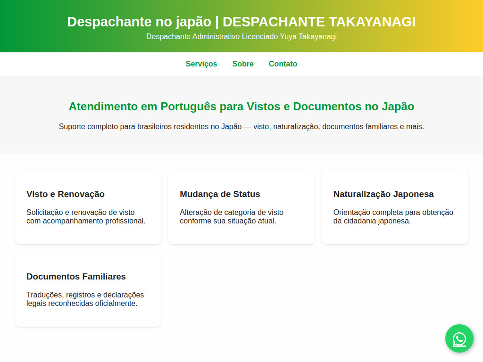Image resolution: width=483 pixels, height=362 pixels.
Task: Click the Traduções, registros e declarações text
Action: (x=85, y=295)
